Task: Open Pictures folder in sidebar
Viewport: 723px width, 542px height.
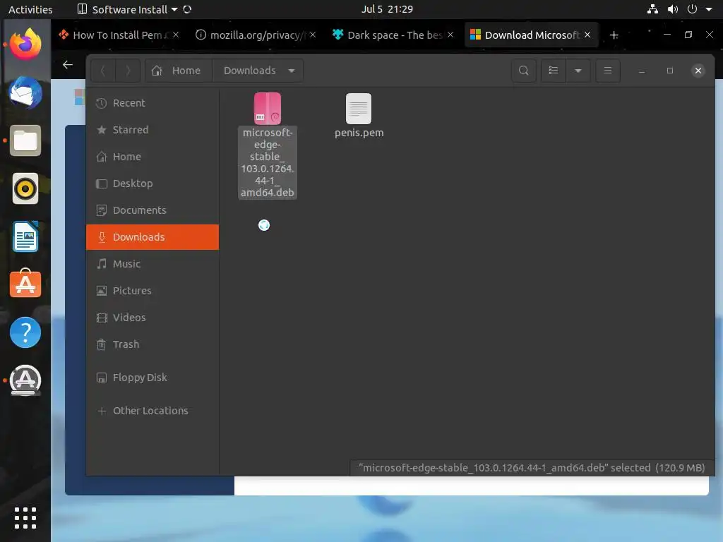Action: click(x=153, y=290)
